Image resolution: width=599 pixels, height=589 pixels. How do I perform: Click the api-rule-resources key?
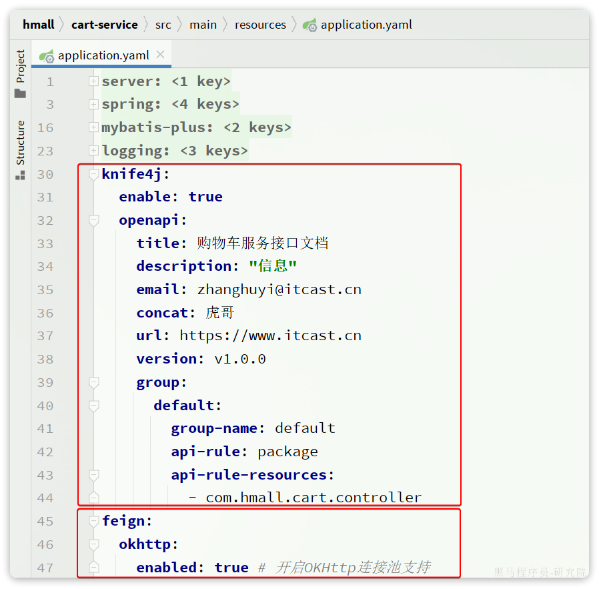coord(249,476)
